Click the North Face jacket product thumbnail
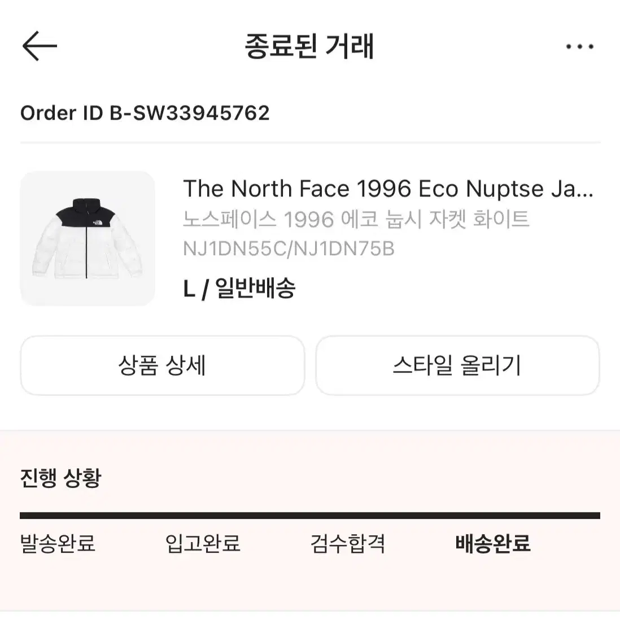Viewport: 620px width, 620px height. click(x=88, y=239)
